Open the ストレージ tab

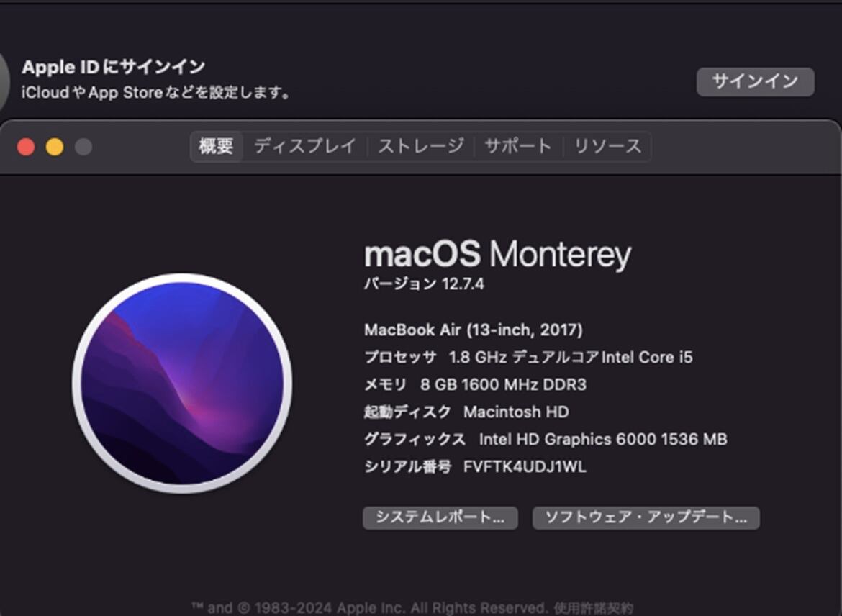point(421,146)
